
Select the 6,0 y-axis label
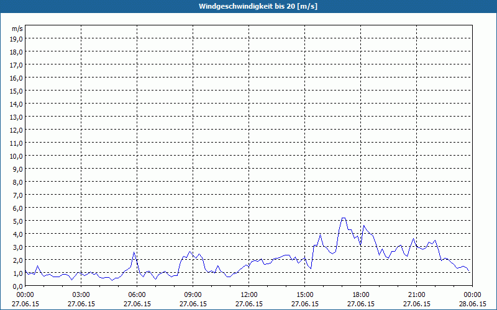pos(19,208)
